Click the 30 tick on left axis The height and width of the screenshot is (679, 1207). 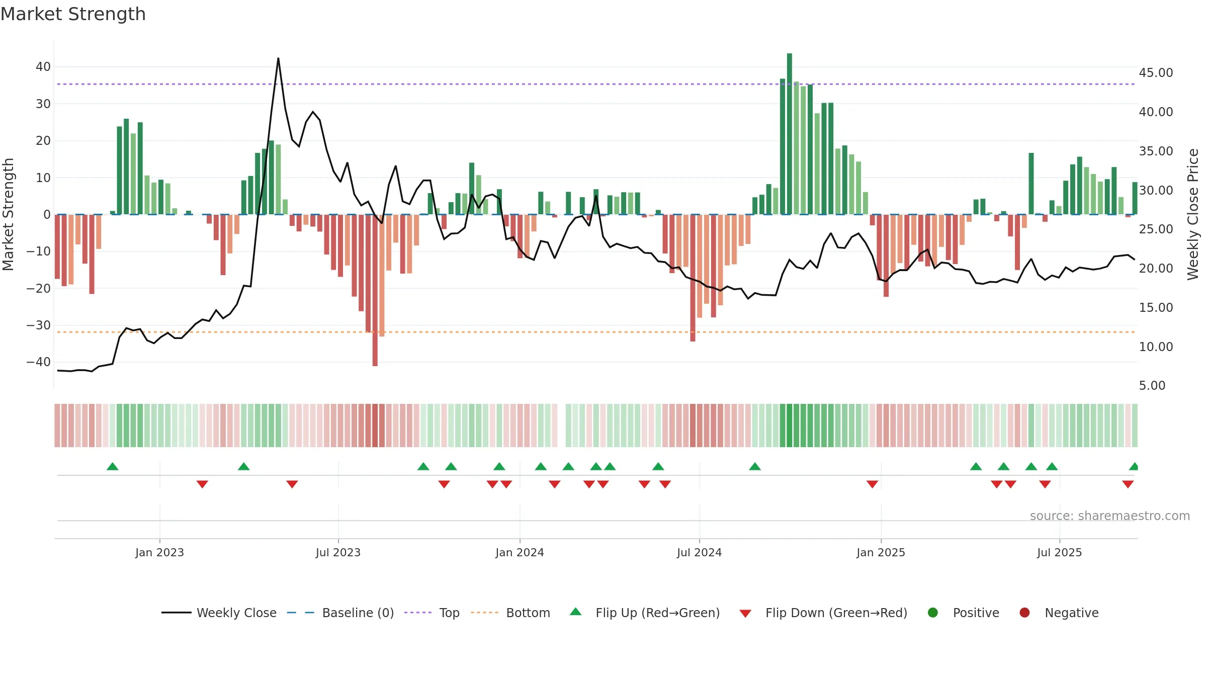pyautogui.click(x=43, y=104)
